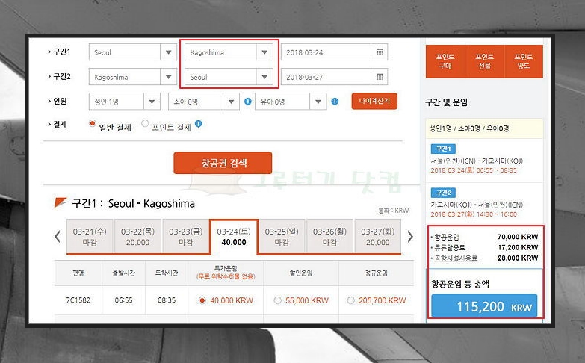Open 공항시설사용료 link

[456, 258]
